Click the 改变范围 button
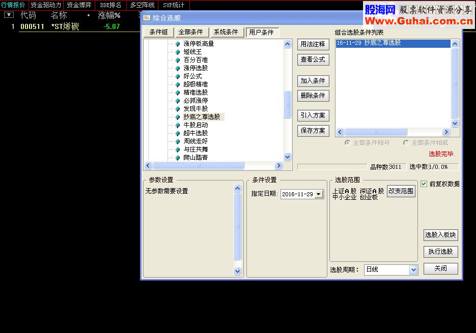Viewport: 476px width, 333px height. (x=401, y=191)
